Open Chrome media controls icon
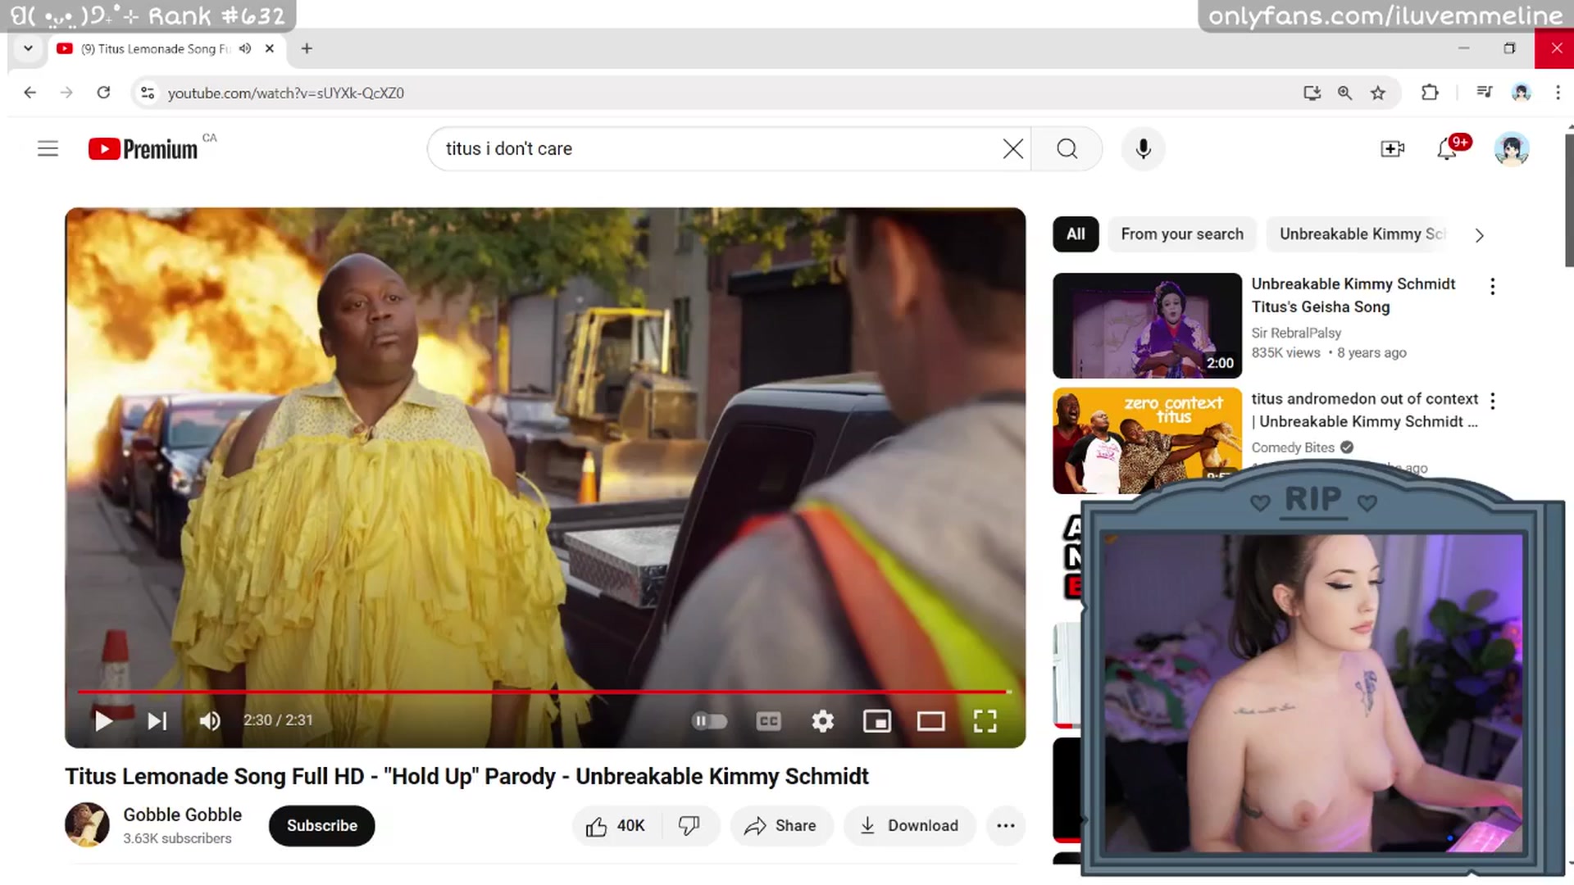 tap(1485, 93)
